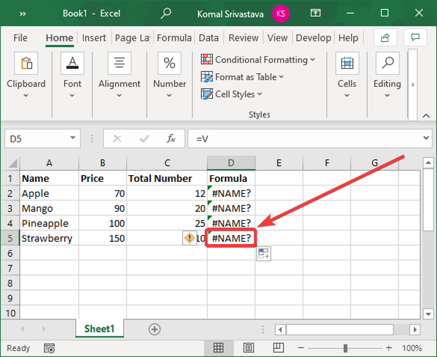The width and height of the screenshot is (437, 357).
Task: Click the Insert Function fx icon
Action: [170, 138]
